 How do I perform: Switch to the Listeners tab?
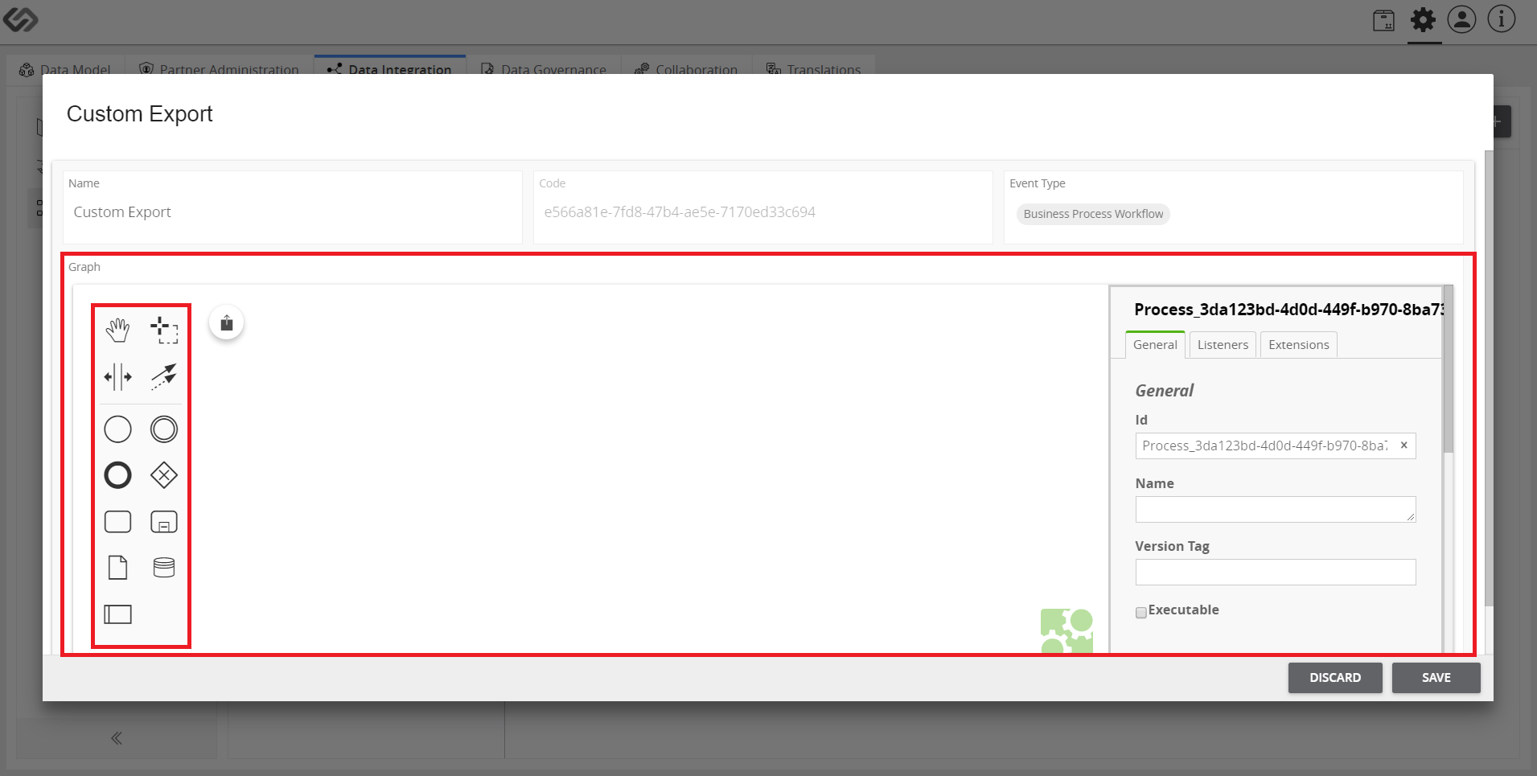coord(1223,344)
